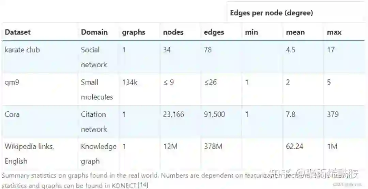This screenshot has height=189, width=368.
Task: Click the edges column header
Action: tap(214, 32)
